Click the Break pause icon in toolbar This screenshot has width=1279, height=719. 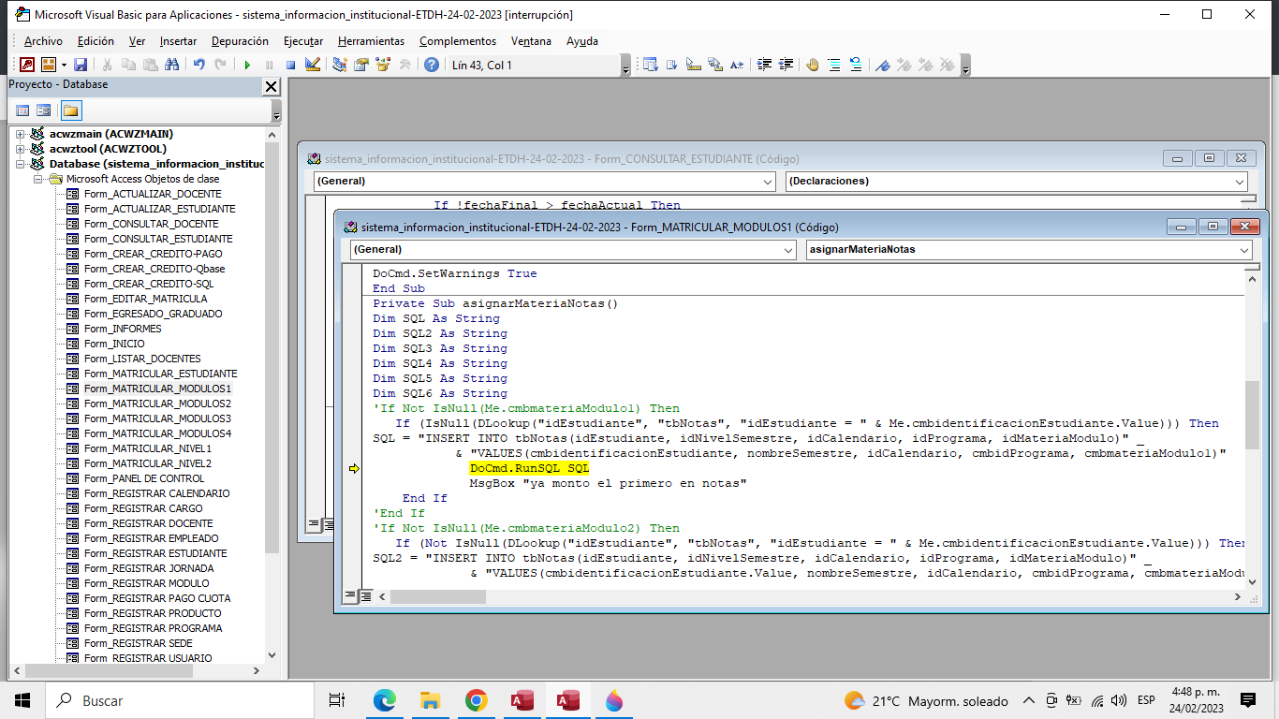tap(269, 65)
